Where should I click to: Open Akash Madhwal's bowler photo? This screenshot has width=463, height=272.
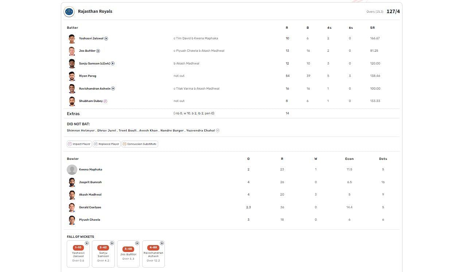pyautogui.click(x=72, y=195)
